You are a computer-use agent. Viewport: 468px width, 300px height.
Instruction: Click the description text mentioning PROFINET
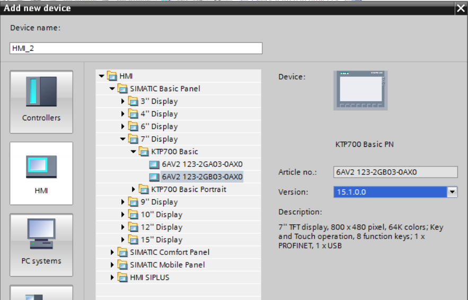point(361,236)
